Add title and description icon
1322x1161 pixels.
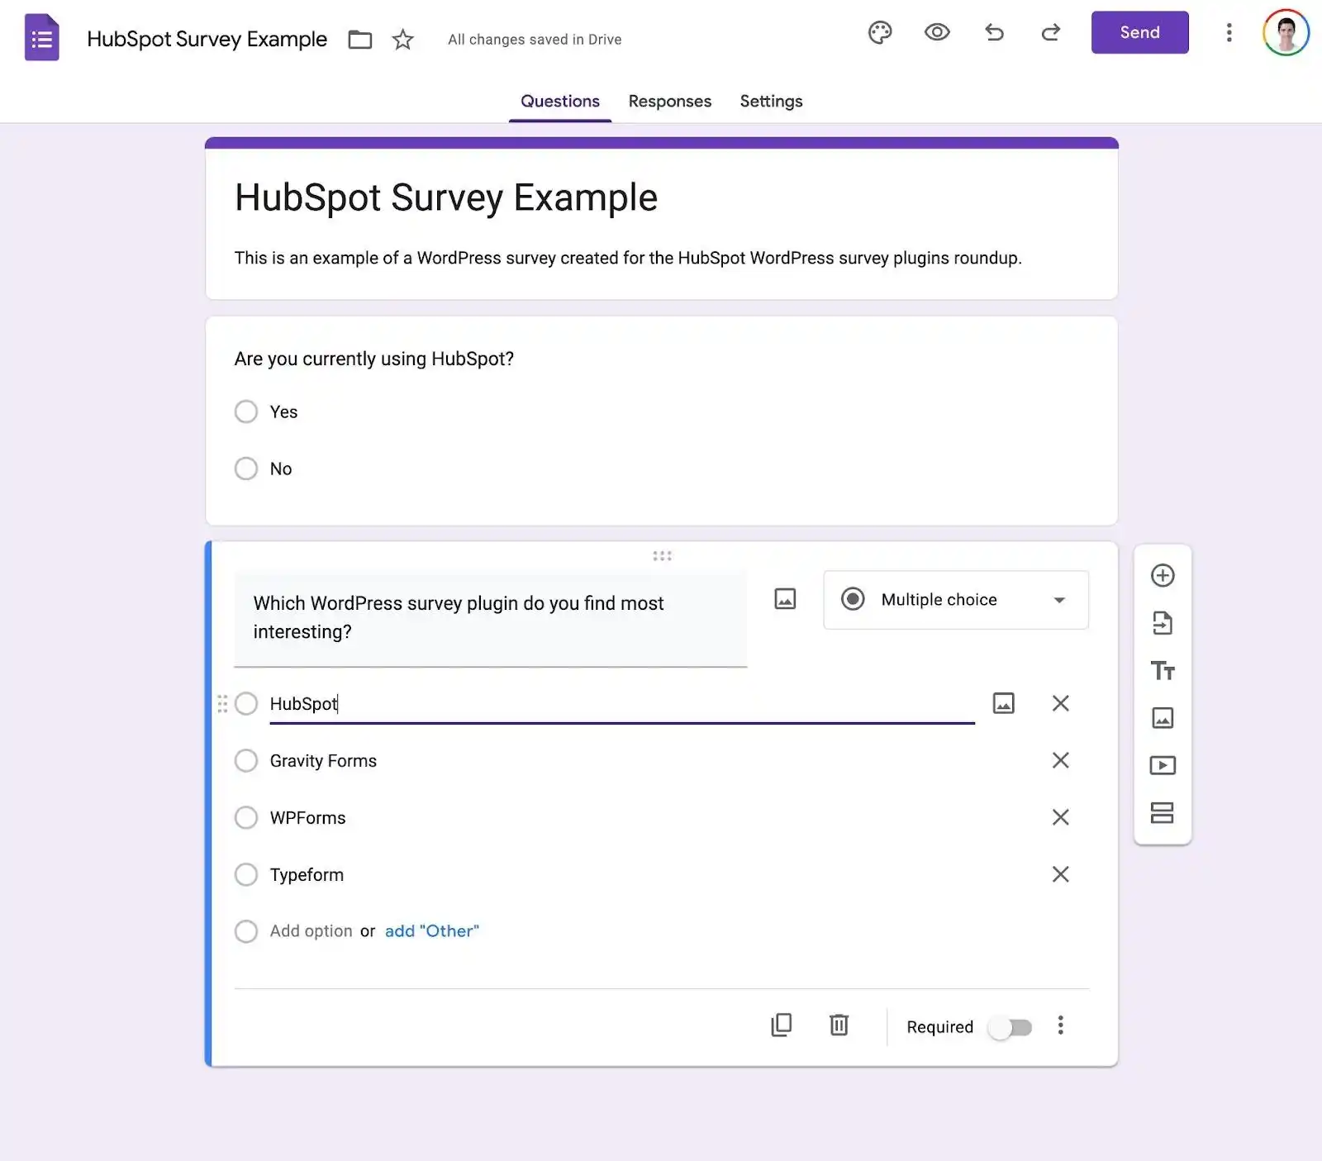[x=1163, y=671]
